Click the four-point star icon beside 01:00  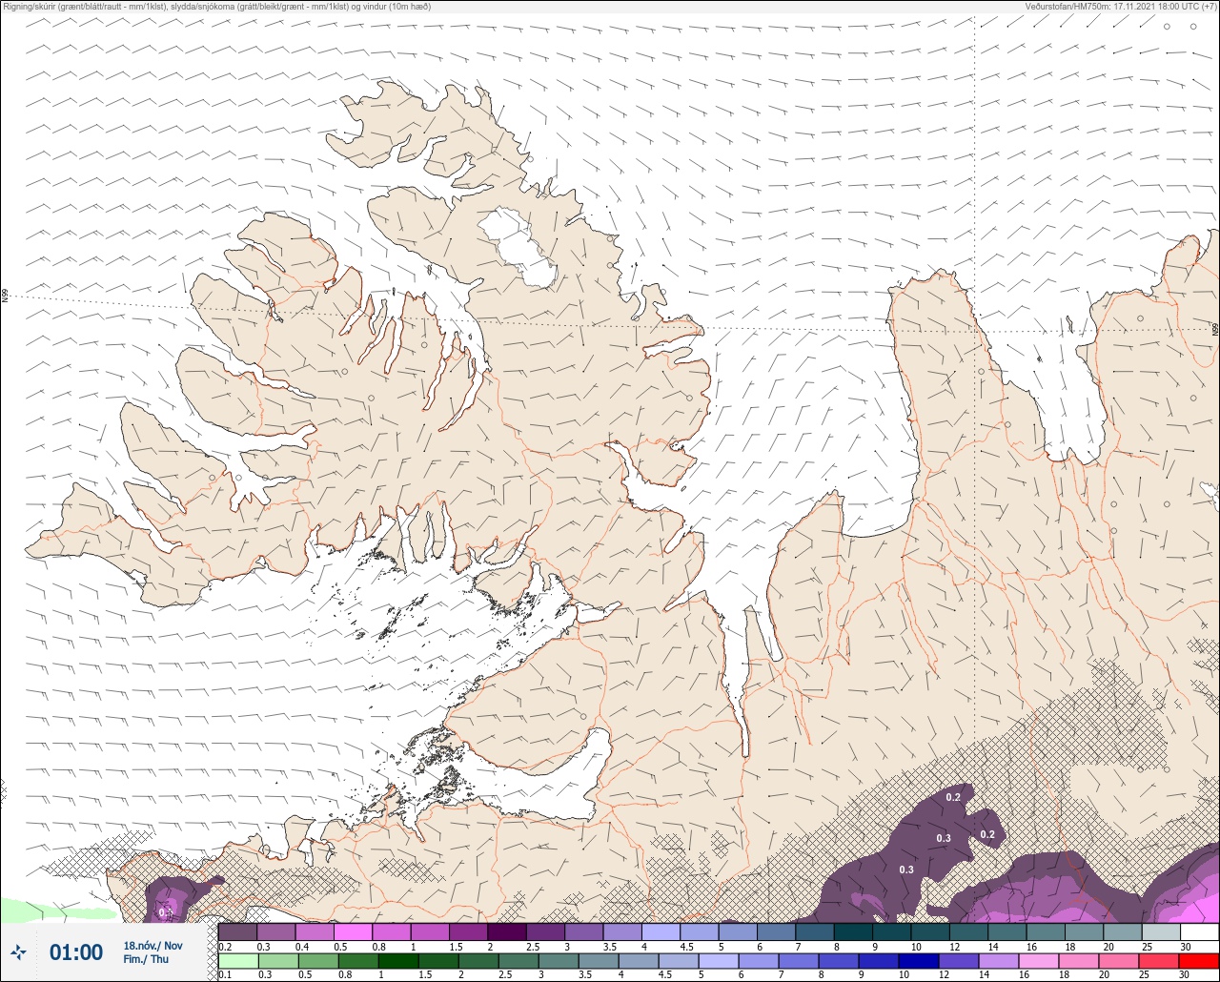[18, 952]
